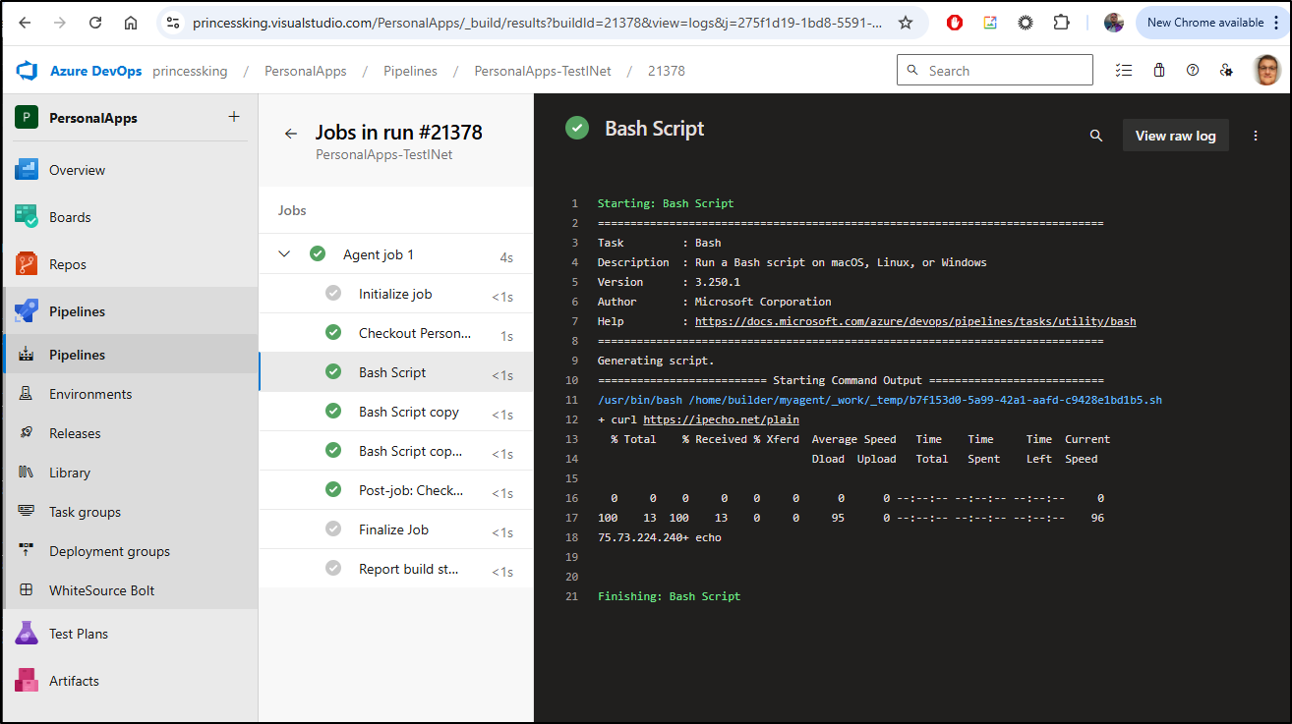Open the User settings icon
The height and width of the screenshot is (724, 1292).
tap(1226, 71)
